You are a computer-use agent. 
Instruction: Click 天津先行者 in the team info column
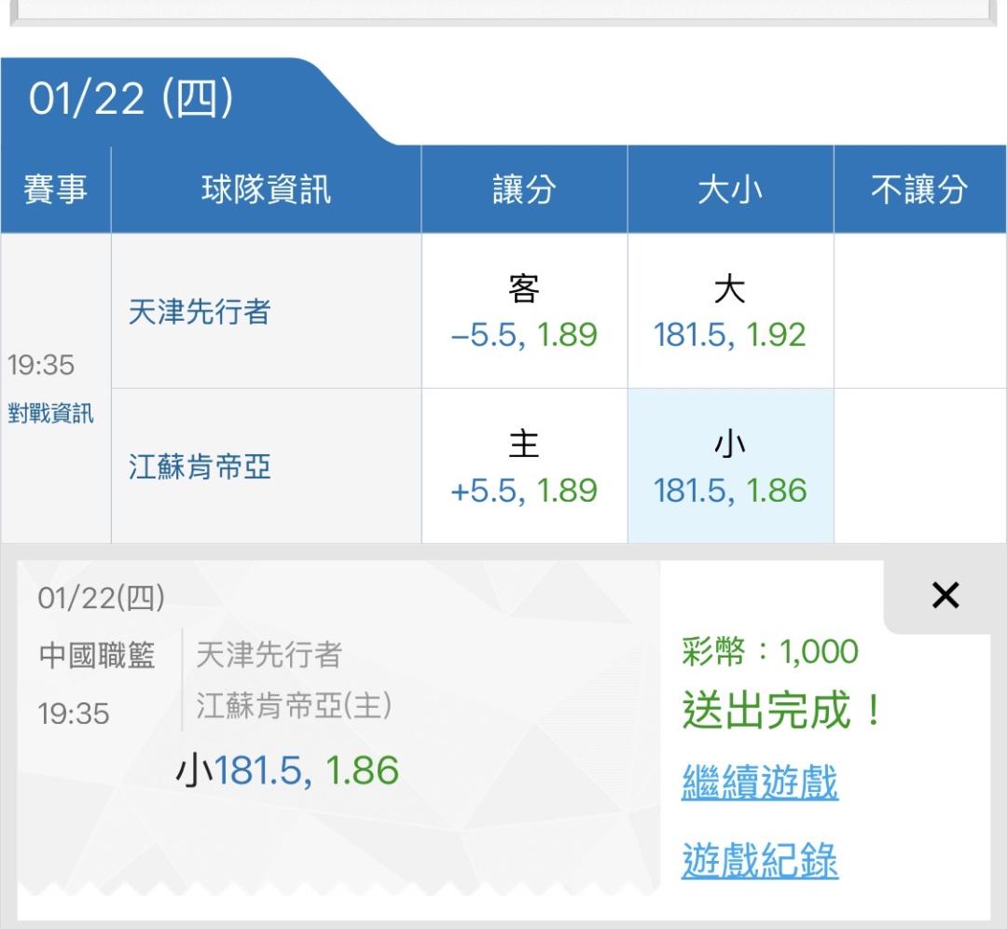pos(200,312)
